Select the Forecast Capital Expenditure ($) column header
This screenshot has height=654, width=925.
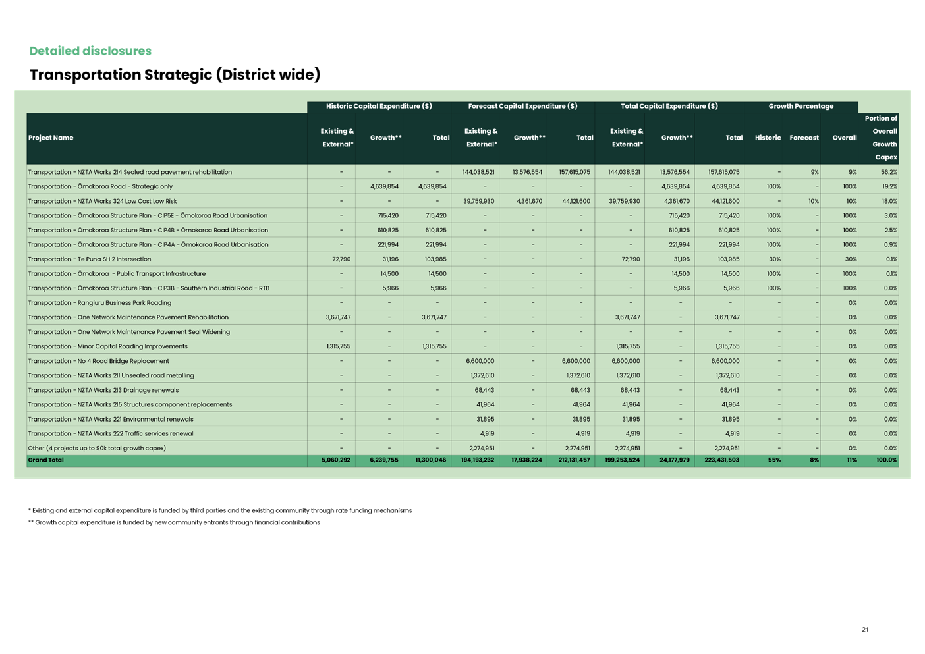click(522, 105)
